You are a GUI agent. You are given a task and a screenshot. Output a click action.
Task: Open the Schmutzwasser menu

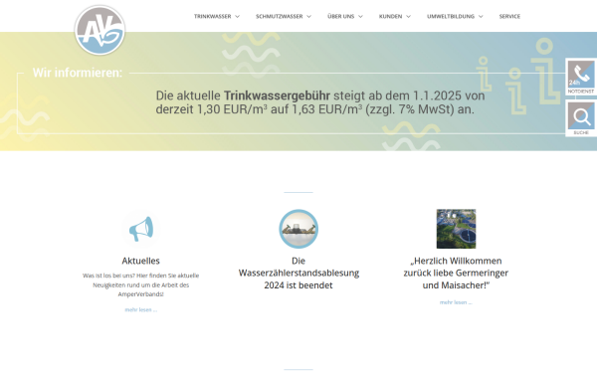point(279,16)
